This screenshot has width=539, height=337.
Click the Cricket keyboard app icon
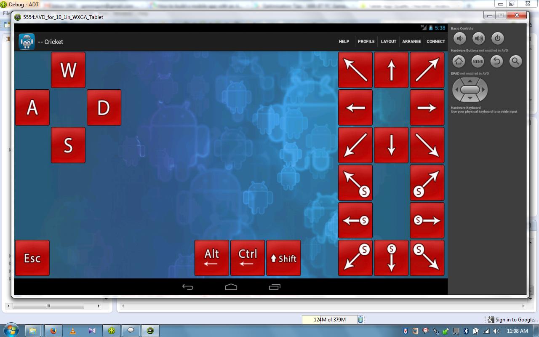26,42
